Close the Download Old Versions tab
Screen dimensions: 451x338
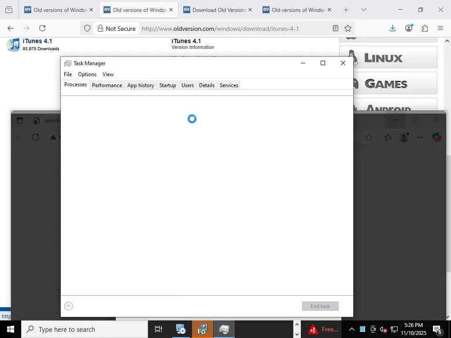tap(250, 10)
